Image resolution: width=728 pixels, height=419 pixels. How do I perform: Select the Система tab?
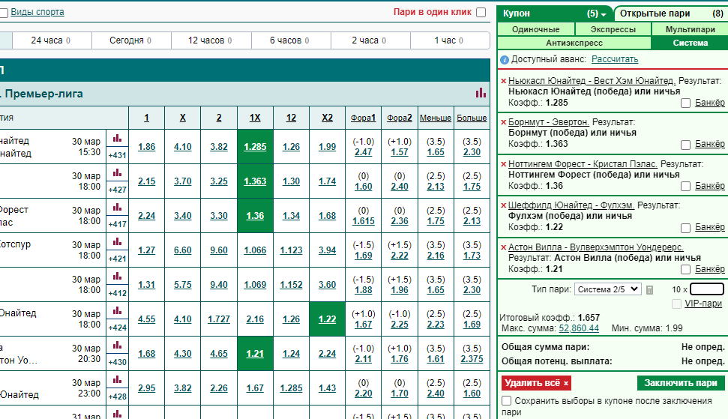(x=690, y=43)
